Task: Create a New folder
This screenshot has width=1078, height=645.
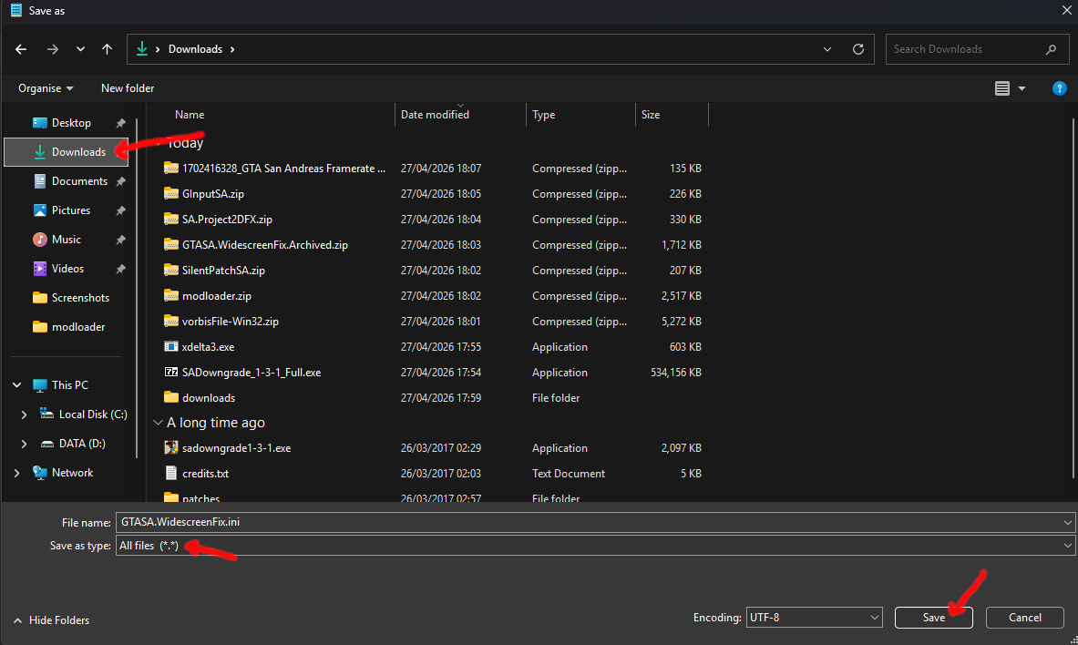Action: coord(128,88)
